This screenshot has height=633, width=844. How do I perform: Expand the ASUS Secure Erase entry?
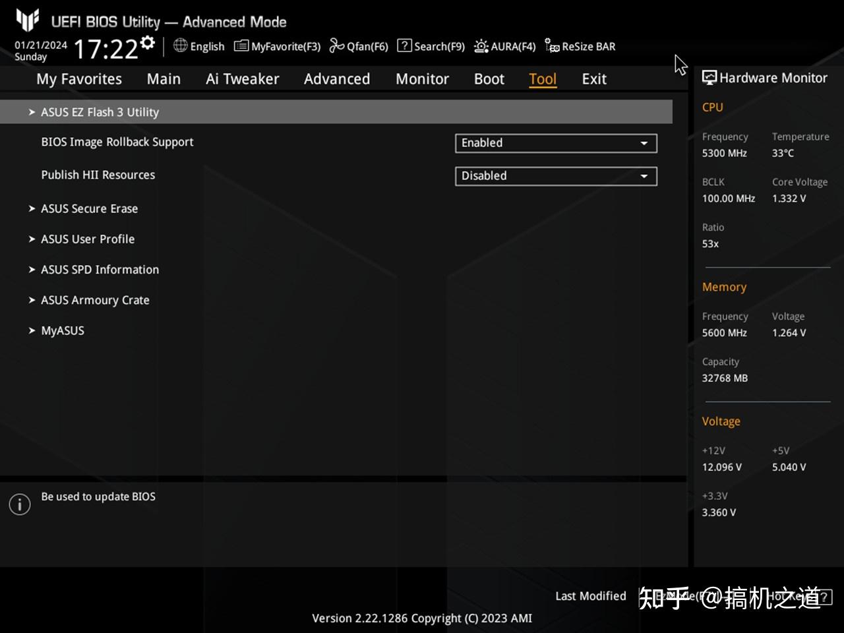pos(89,208)
